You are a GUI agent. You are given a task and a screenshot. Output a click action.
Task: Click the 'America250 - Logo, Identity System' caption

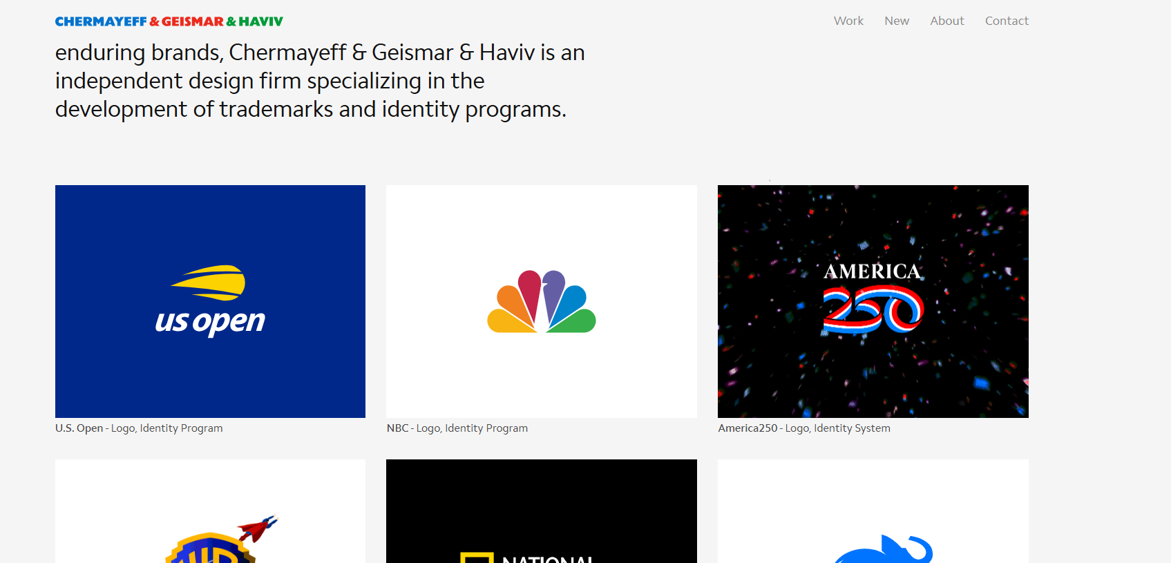click(804, 428)
